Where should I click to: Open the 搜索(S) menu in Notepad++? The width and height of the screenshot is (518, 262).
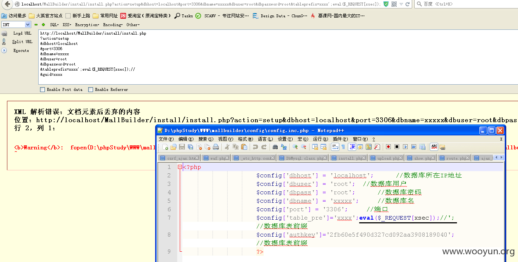[206, 139]
